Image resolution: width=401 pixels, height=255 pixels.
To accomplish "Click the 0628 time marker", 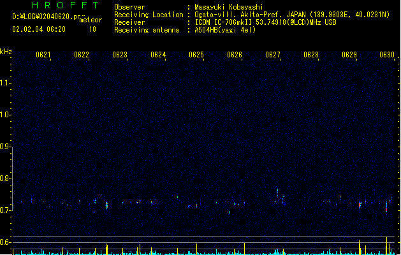I will point(311,55).
